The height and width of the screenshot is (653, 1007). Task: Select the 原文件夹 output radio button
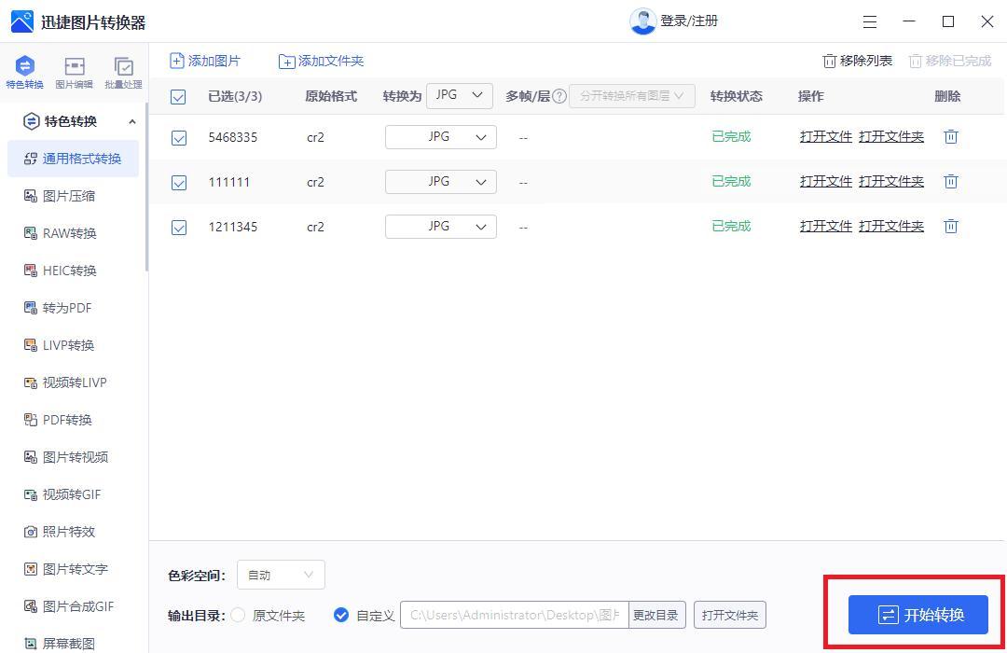click(x=239, y=616)
